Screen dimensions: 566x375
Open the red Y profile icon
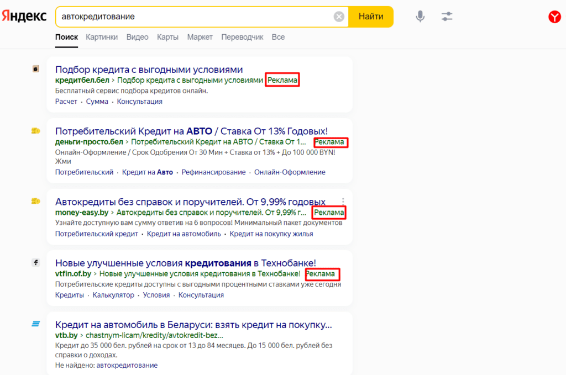point(554,17)
